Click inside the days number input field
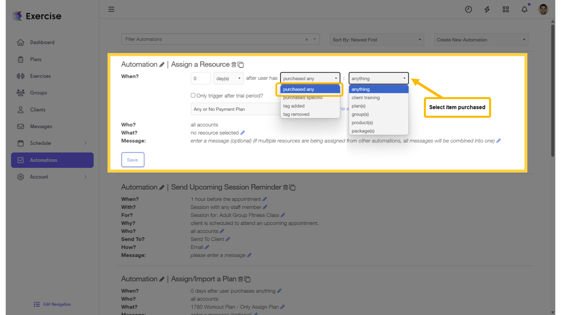This screenshot has width=561, height=315. (x=201, y=78)
